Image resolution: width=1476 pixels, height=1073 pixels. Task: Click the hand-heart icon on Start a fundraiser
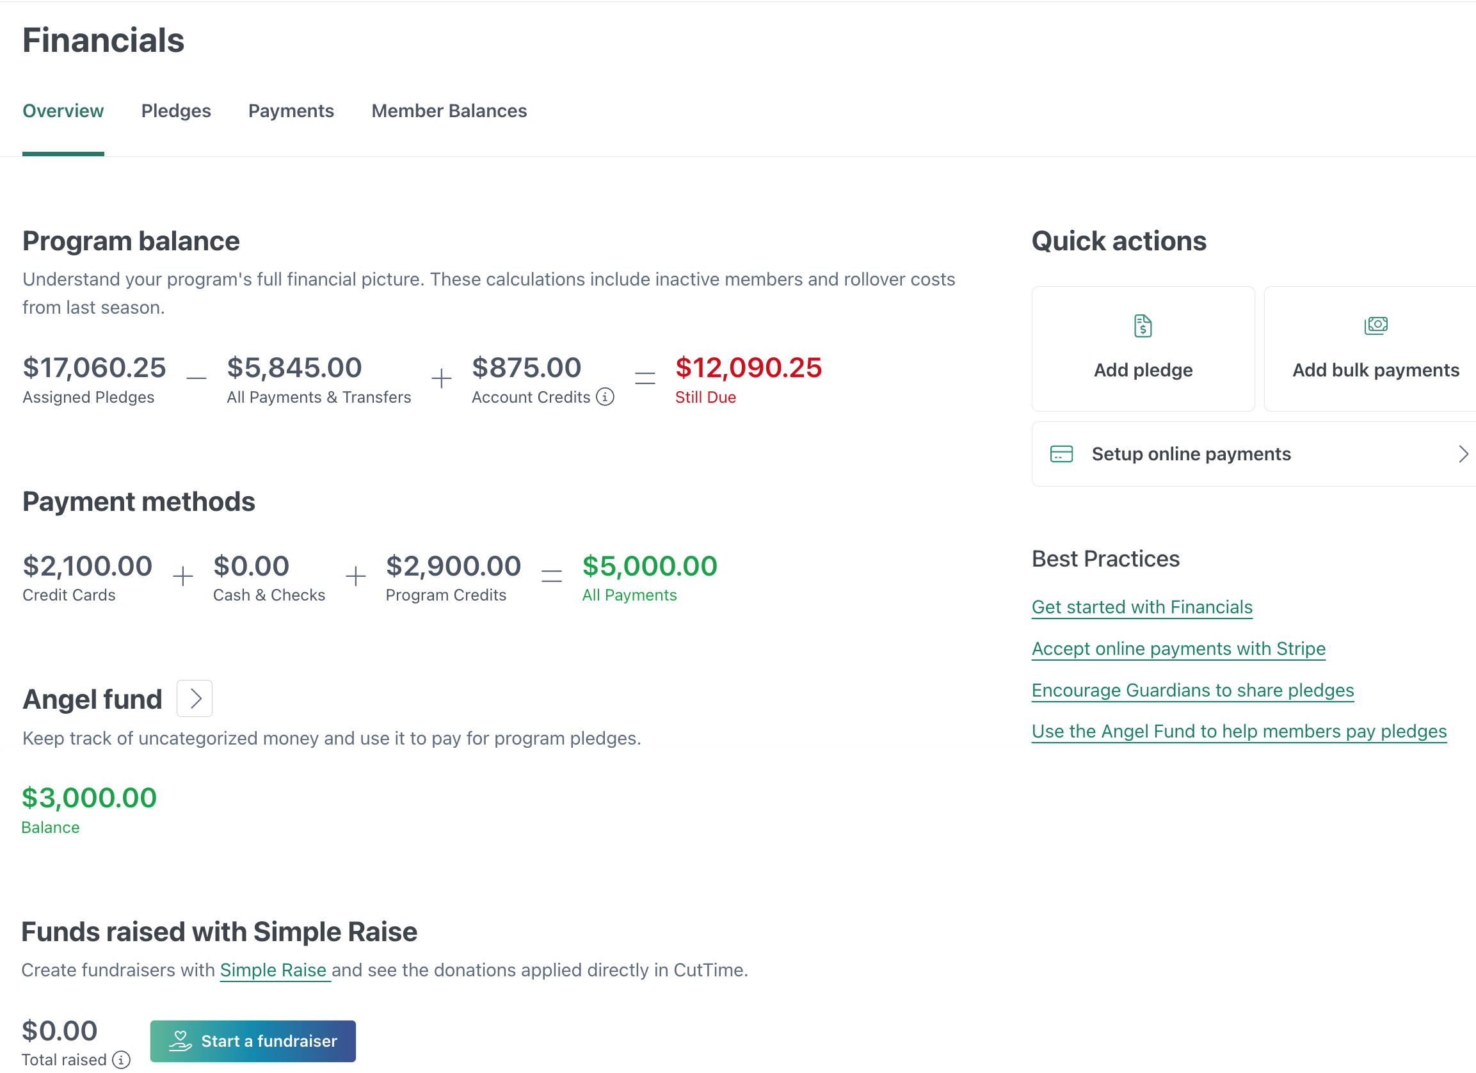(x=180, y=1040)
